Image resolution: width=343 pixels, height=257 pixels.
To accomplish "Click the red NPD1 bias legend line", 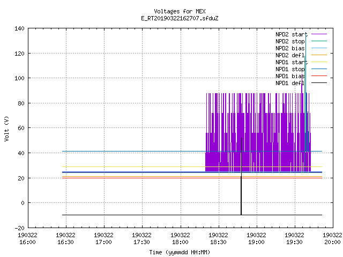I will [x=319, y=76].
